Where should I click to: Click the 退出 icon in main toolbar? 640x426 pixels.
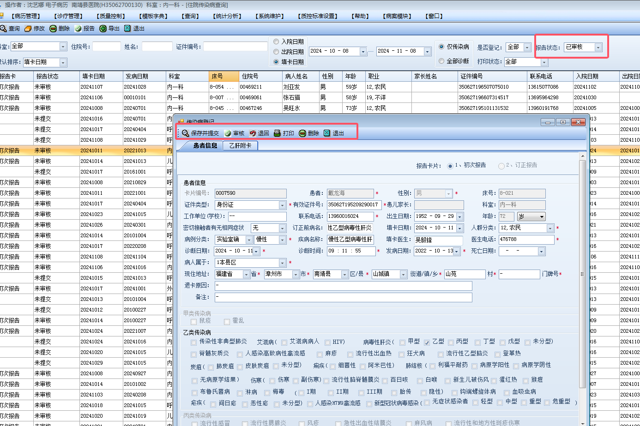pyautogui.click(x=128, y=29)
